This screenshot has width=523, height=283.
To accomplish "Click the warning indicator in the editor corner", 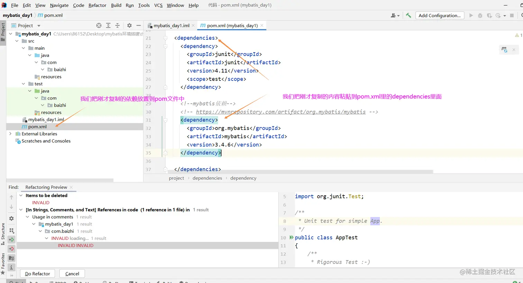I will pos(519,35).
